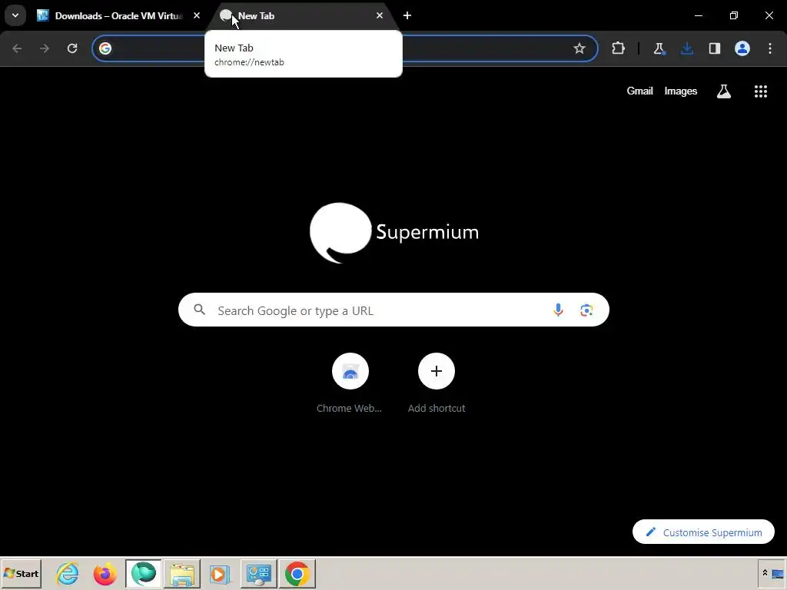The height and width of the screenshot is (590, 787).
Task: Open the control panel taskbar icon
Action: [x=259, y=573]
